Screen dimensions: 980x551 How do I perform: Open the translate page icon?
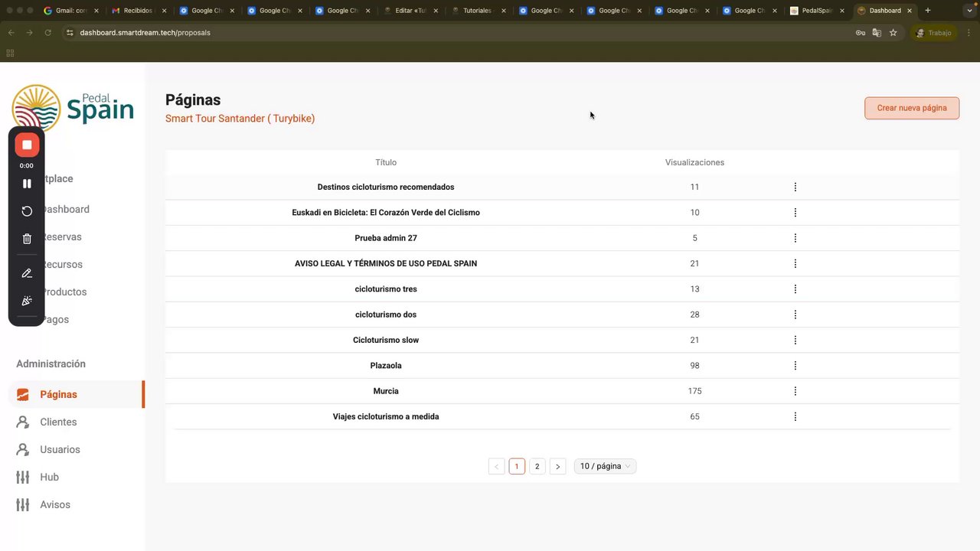877,33
